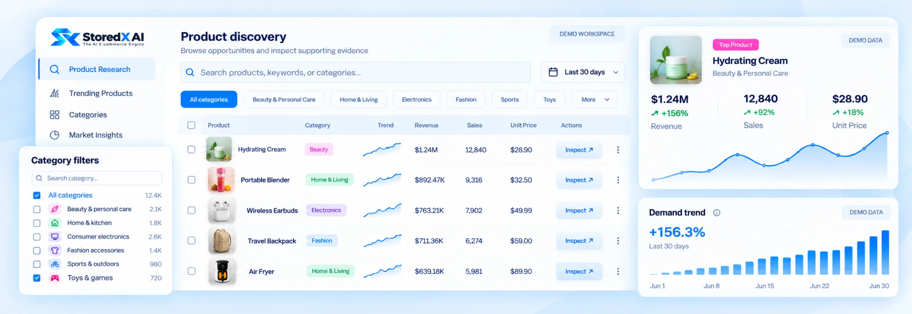Viewport: 912px width, 314px height.
Task: Click the Home & Living tag on Portable Blender
Action: [330, 180]
